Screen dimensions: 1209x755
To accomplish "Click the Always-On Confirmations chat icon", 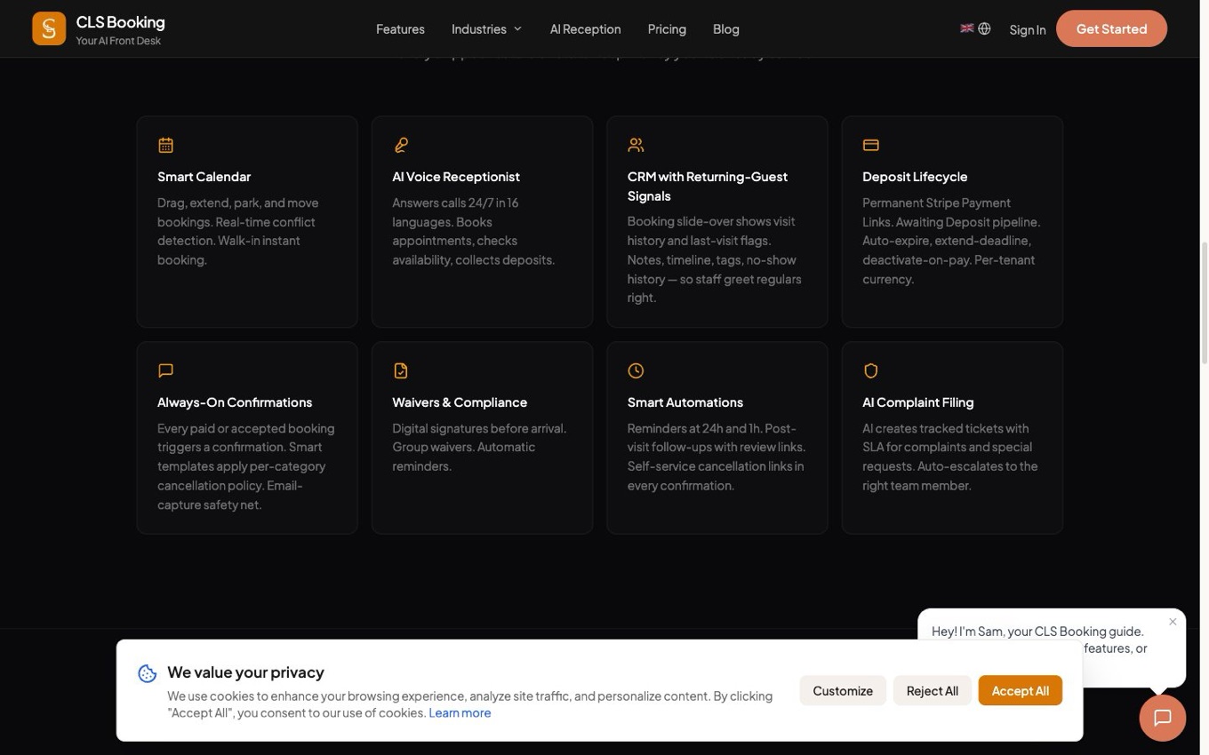I will click(166, 370).
